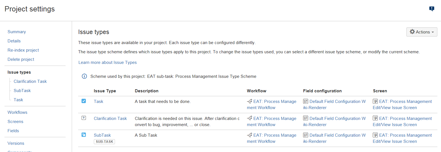The height and width of the screenshot is (152, 441).
Task: Open Default Field Configuration link for Task
Action: 334,105
